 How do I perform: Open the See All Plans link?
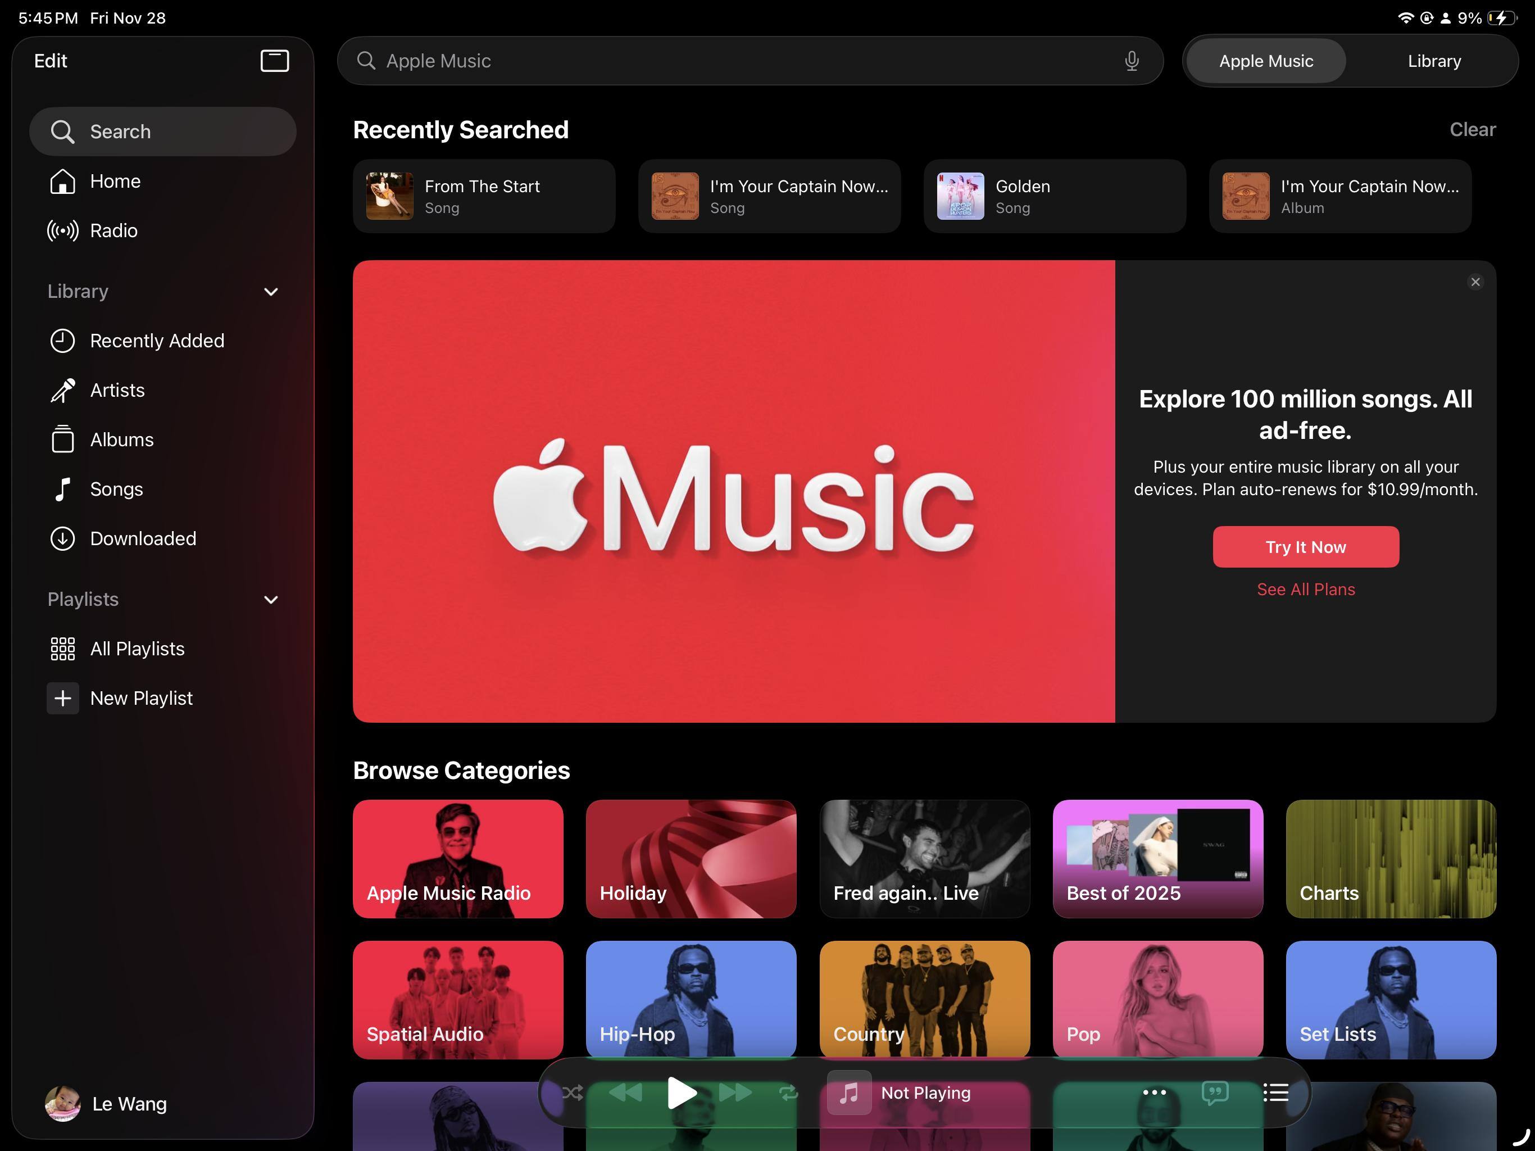click(1305, 590)
